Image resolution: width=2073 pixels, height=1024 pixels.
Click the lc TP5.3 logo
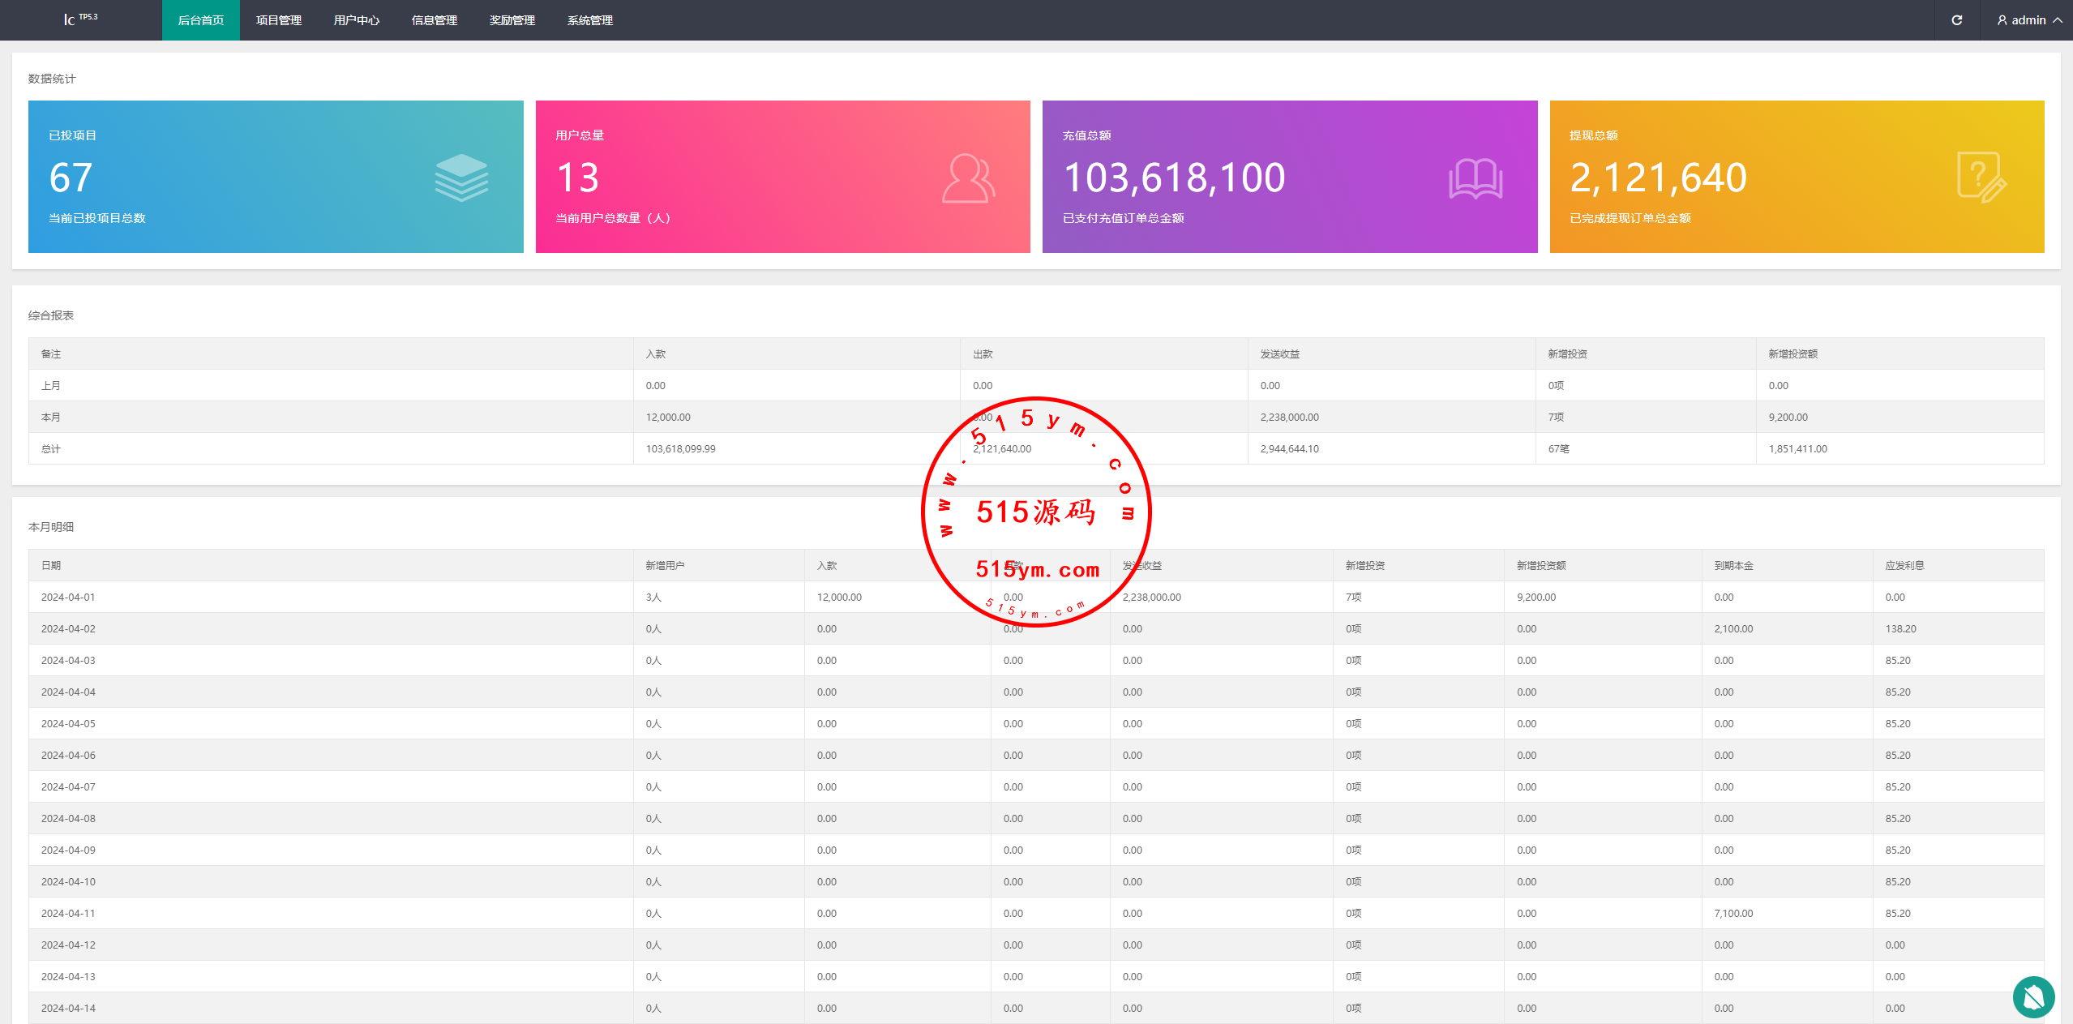tap(80, 19)
